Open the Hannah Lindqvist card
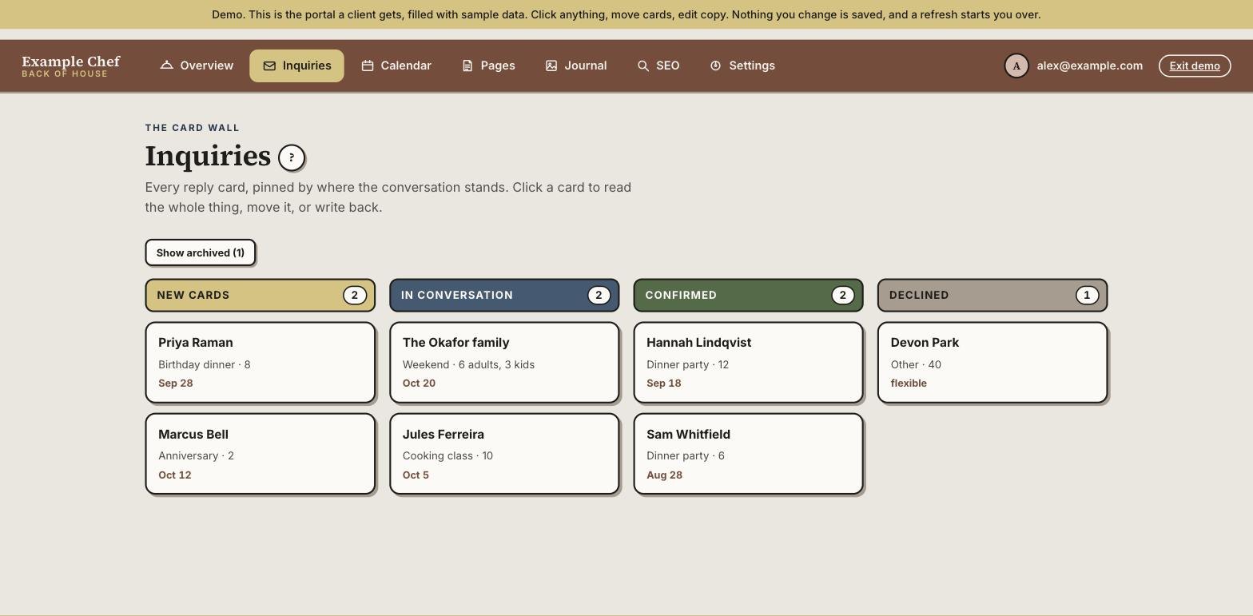Image resolution: width=1253 pixels, height=616 pixels. pyautogui.click(x=748, y=363)
